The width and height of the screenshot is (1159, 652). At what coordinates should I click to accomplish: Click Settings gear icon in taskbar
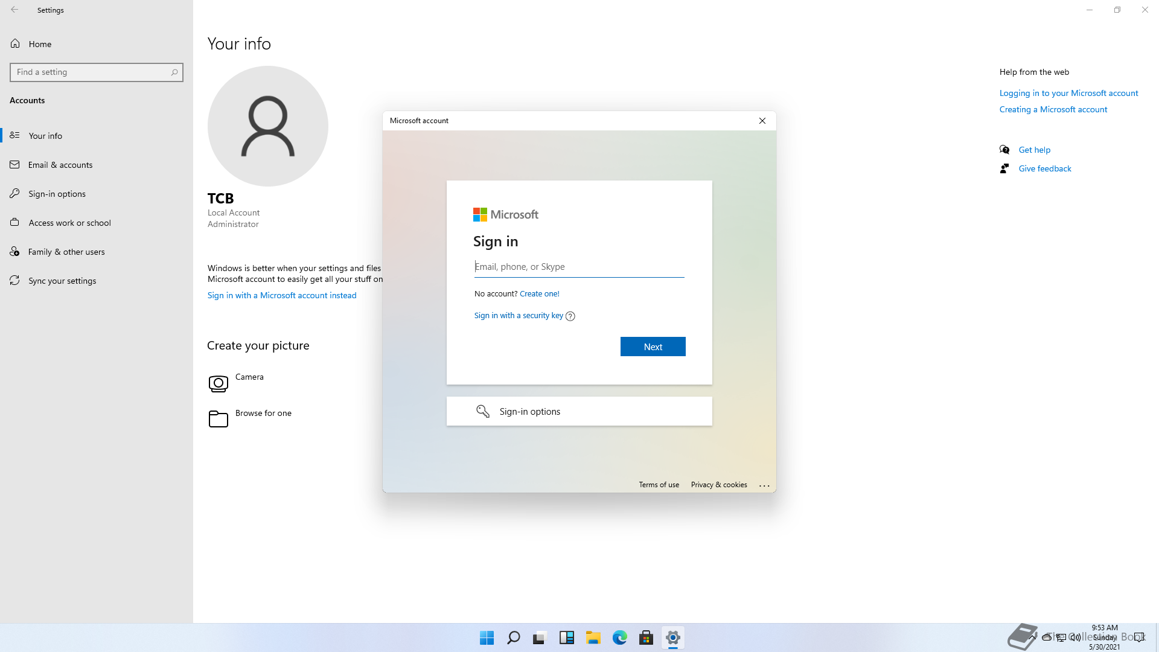point(673,638)
